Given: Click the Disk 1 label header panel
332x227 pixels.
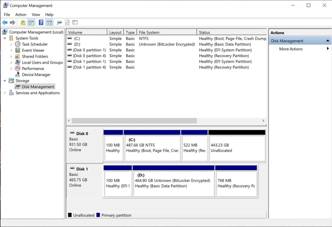Looking at the screenshot, I should (x=85, y=181).
